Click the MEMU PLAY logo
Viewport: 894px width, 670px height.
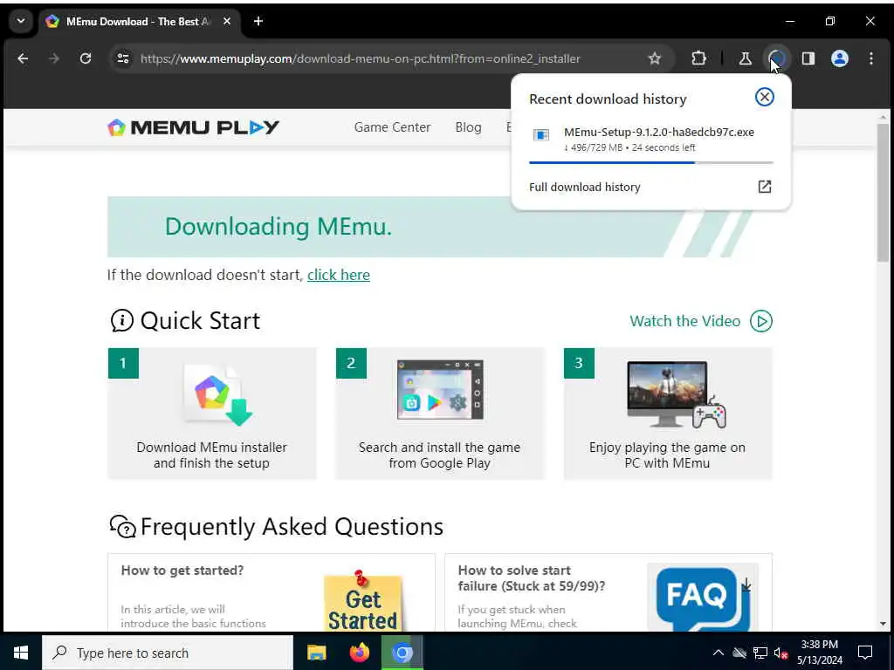193,127
